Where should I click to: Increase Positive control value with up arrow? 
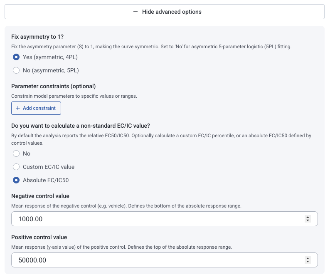[308, 258]
